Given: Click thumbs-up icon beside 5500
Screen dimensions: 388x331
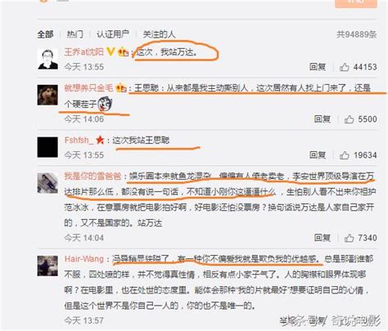Looking at the screenshot, I should tap(349, 119).
